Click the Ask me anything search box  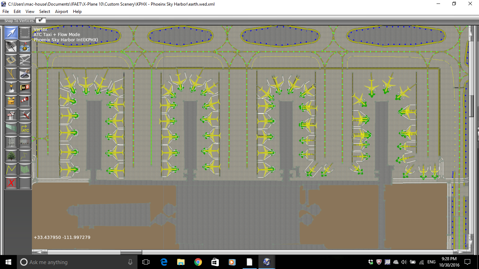(x=77, y=262)
